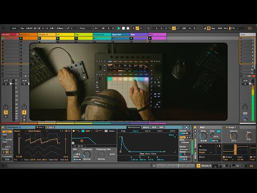The image size is (257, 193).
Task: Open MIDI Map mode
Action: pos(220,28)
